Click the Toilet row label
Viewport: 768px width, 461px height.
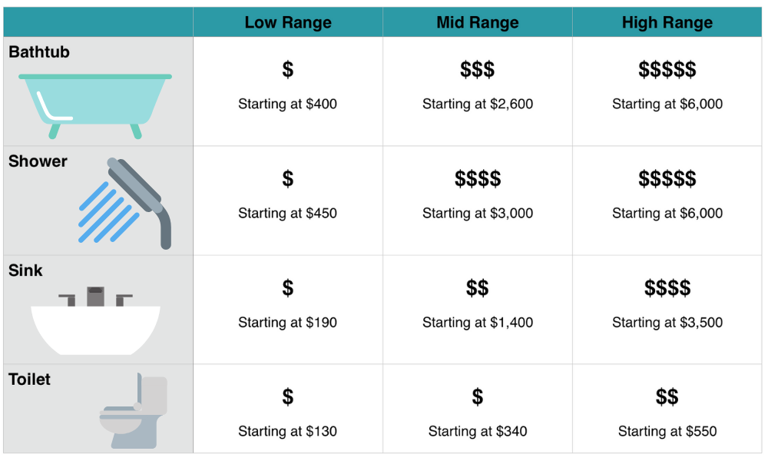[29, 380]
